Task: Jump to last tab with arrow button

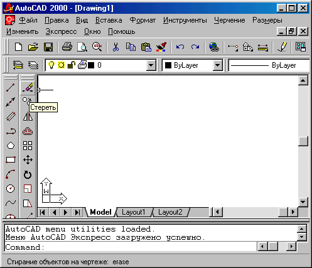Action: (77, 212)
